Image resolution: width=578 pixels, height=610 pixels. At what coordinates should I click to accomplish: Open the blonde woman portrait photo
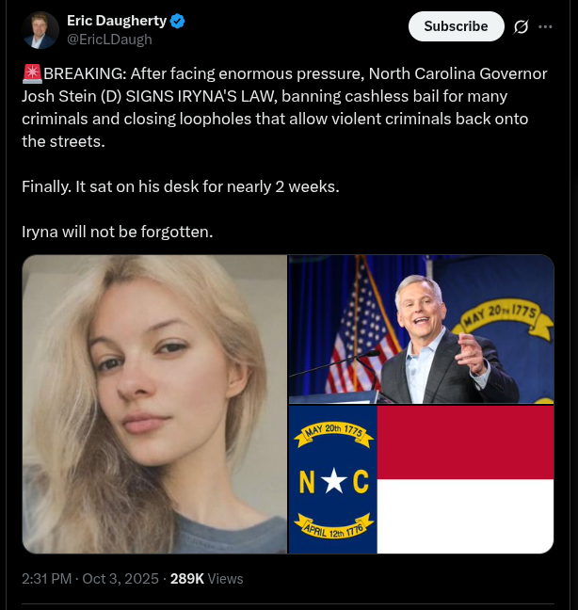154,404
